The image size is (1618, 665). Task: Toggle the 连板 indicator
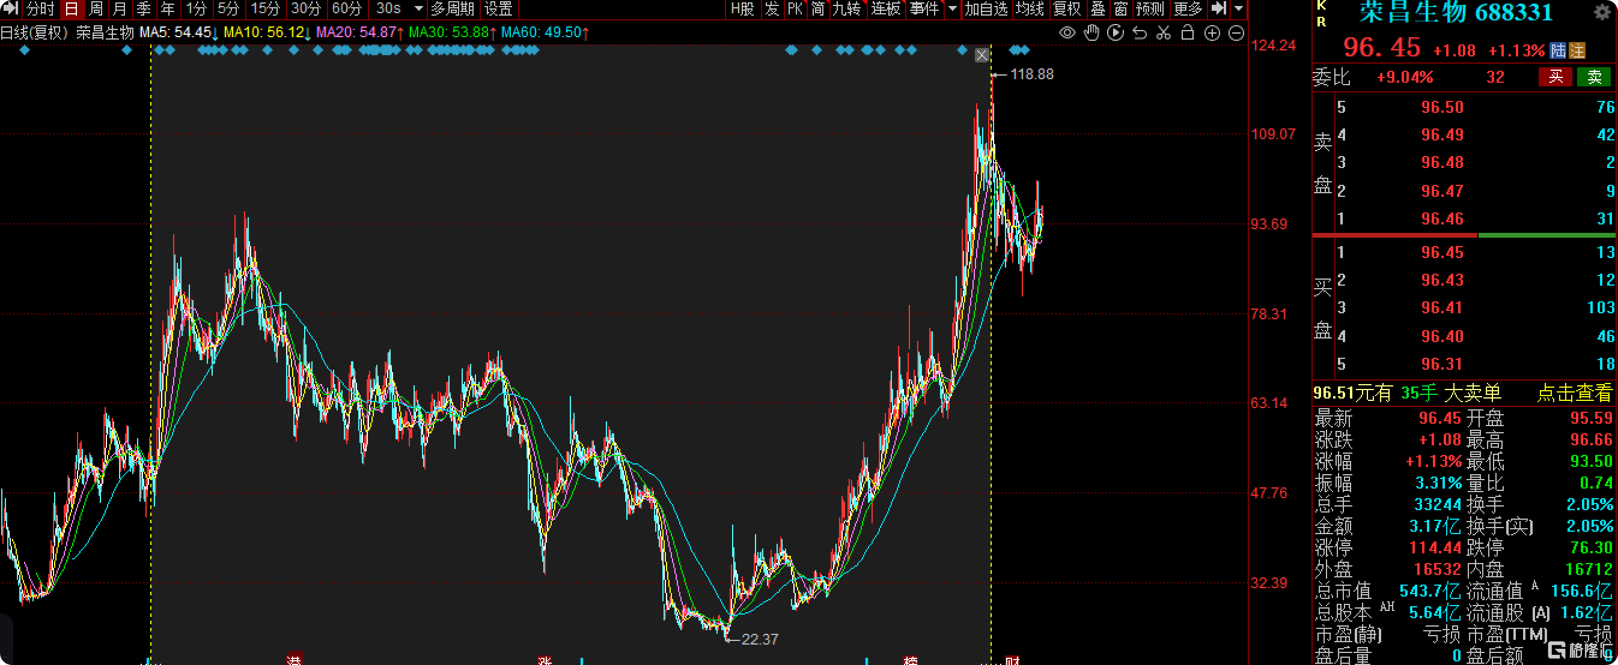point(885,9)
